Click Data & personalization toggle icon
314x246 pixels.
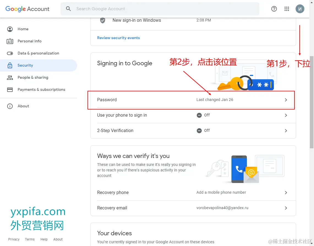[10, 53]
